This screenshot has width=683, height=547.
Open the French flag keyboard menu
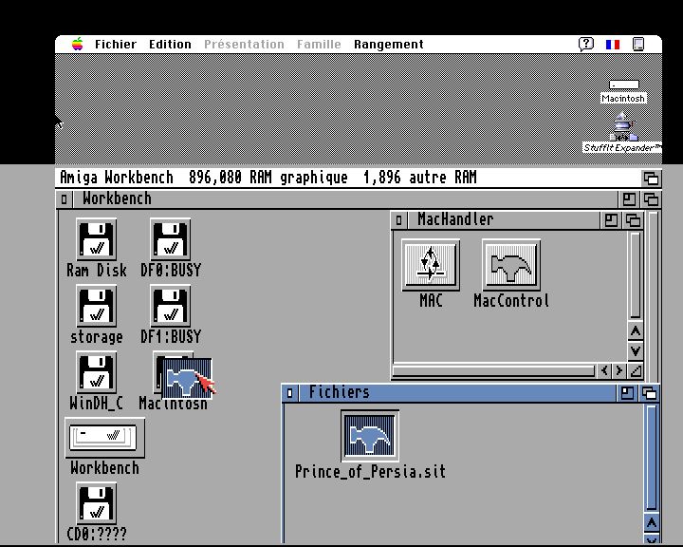pyautogui.click(x=613, y=45)
